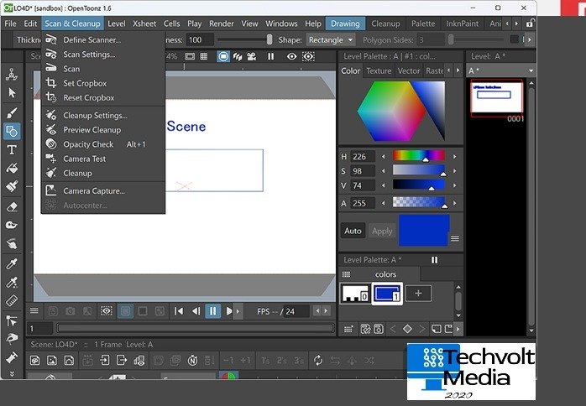Viewport: 586px width, 406px height.
Task: Toggle Level Palette freeze pause icon
Action: (434, 259)
